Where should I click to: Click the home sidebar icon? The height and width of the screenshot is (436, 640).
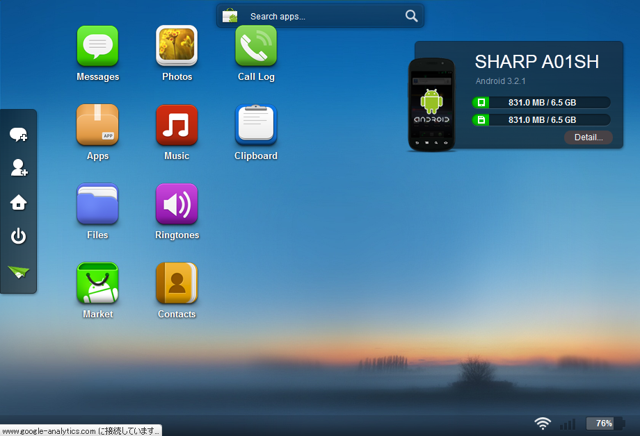click(18, 203)
